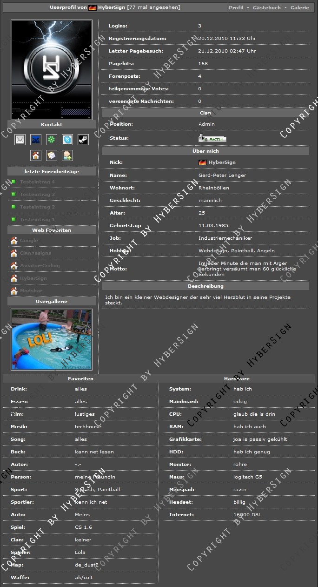Click the AKTIV status badge

coord(212,138)
